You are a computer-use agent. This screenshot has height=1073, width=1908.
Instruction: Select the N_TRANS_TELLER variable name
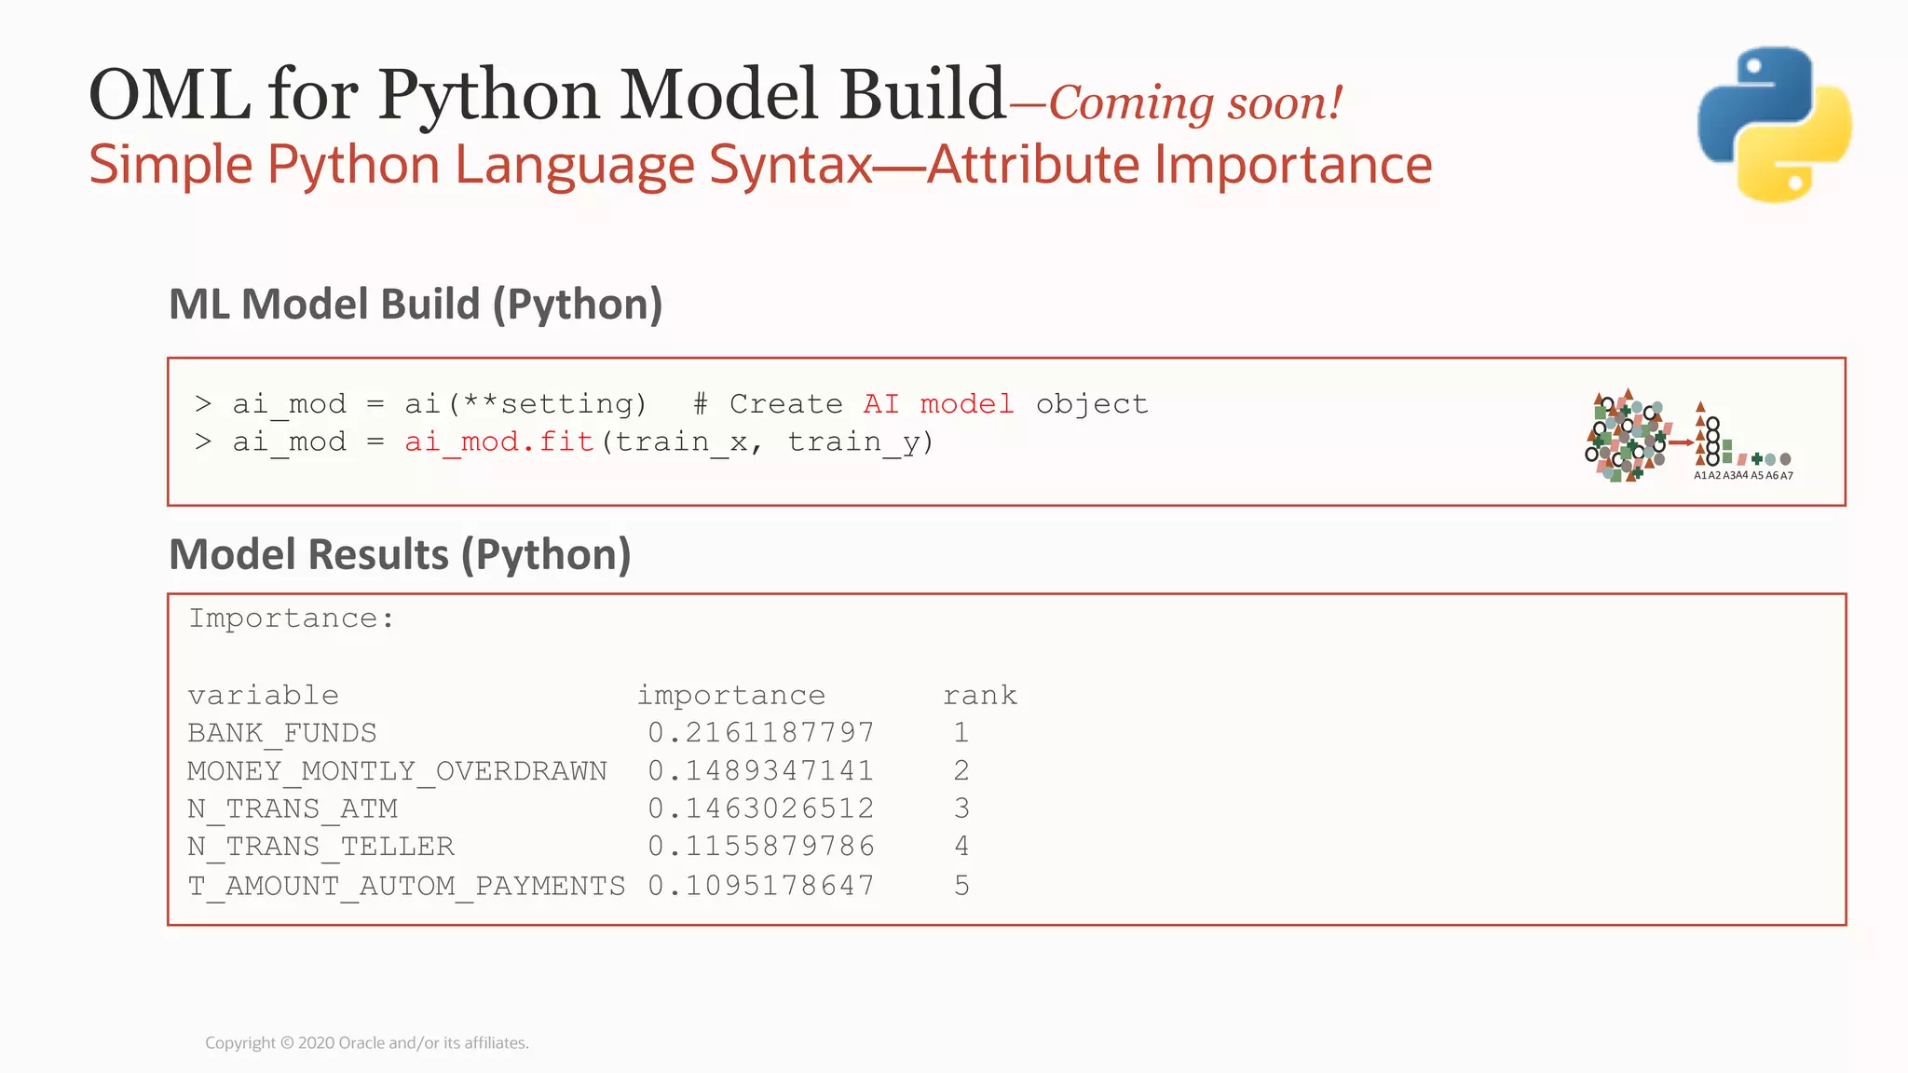[320, 848]
